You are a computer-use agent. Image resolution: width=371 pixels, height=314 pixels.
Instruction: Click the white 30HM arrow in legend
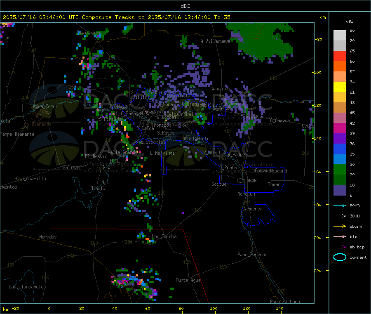(340, 216)
